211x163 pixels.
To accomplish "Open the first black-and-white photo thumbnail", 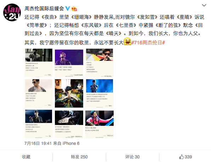I will pos(39,63).
